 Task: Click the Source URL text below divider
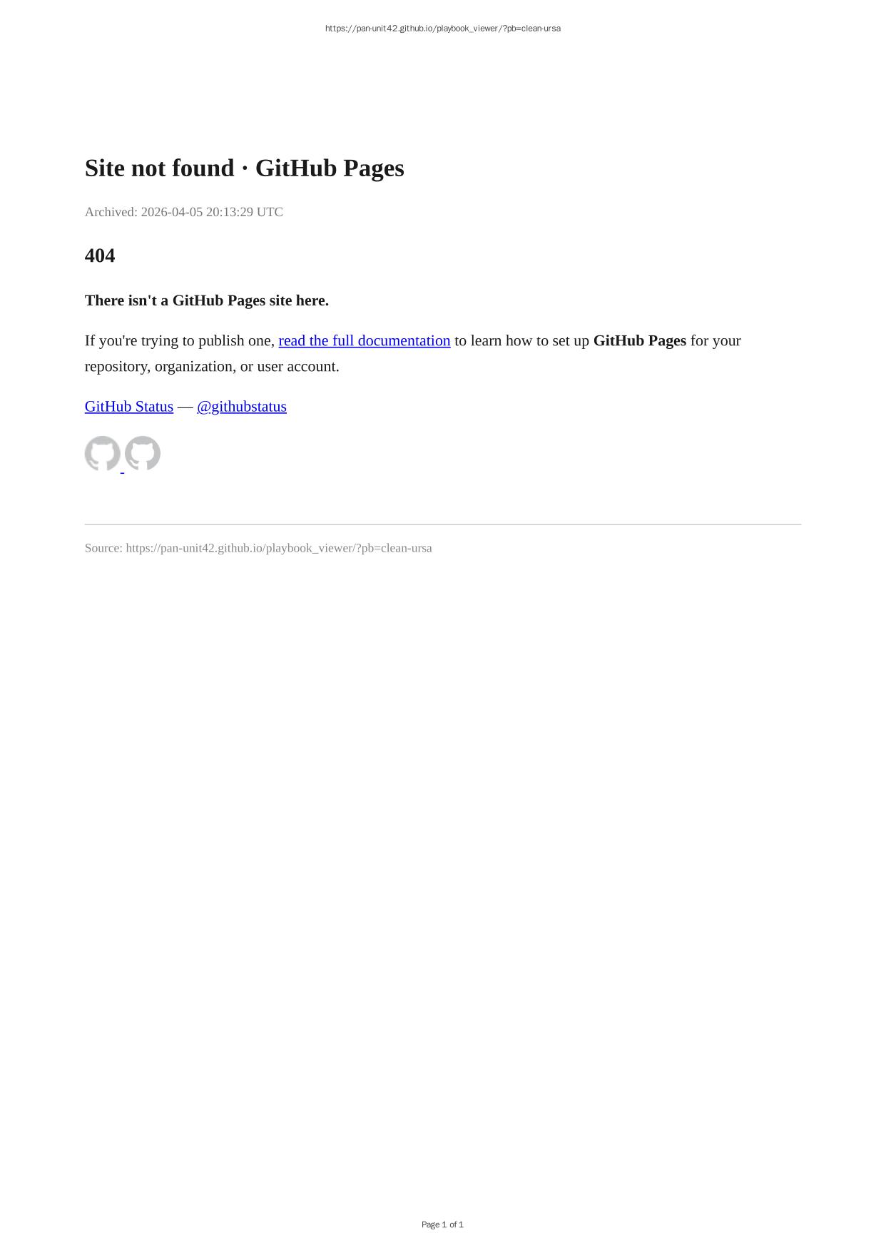(x=258, y=548)
